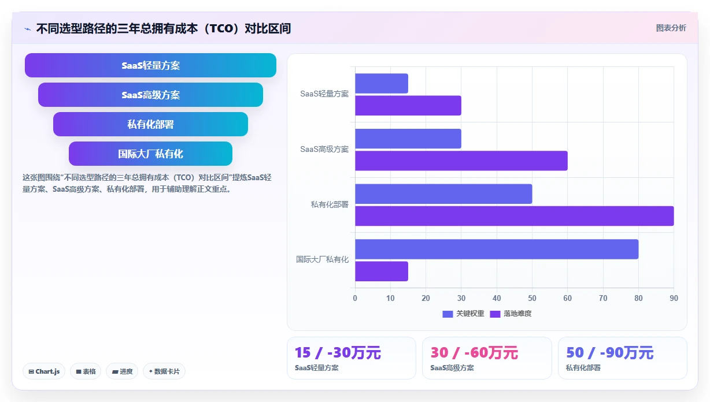Screen dimensions: 710x402
Task: Click the 私有化部署 y-axis label
Action: coord(330,204)
